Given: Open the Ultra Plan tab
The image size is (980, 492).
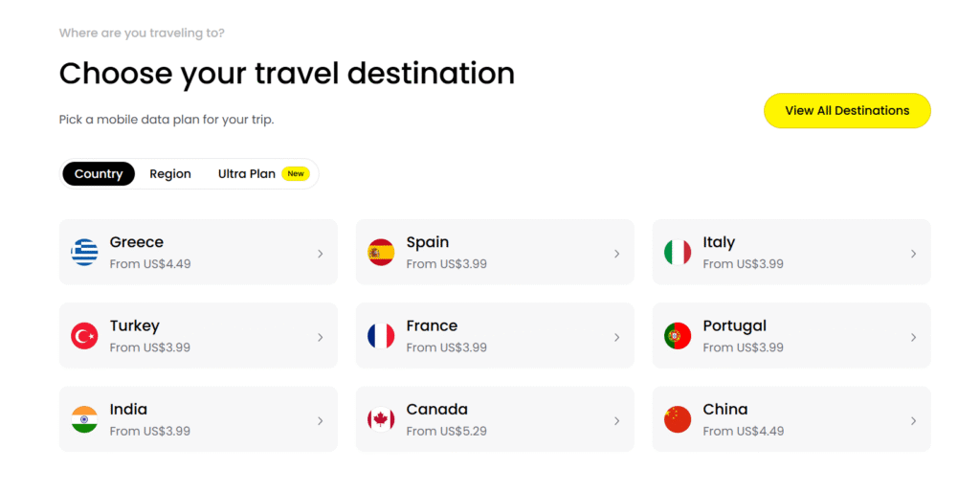Looking at the screenshot, I should [247, 174].
